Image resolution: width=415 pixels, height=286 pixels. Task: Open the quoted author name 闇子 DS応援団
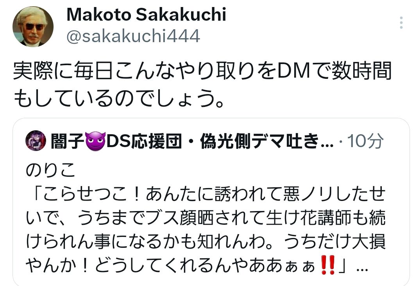click(x=192, y=141)
